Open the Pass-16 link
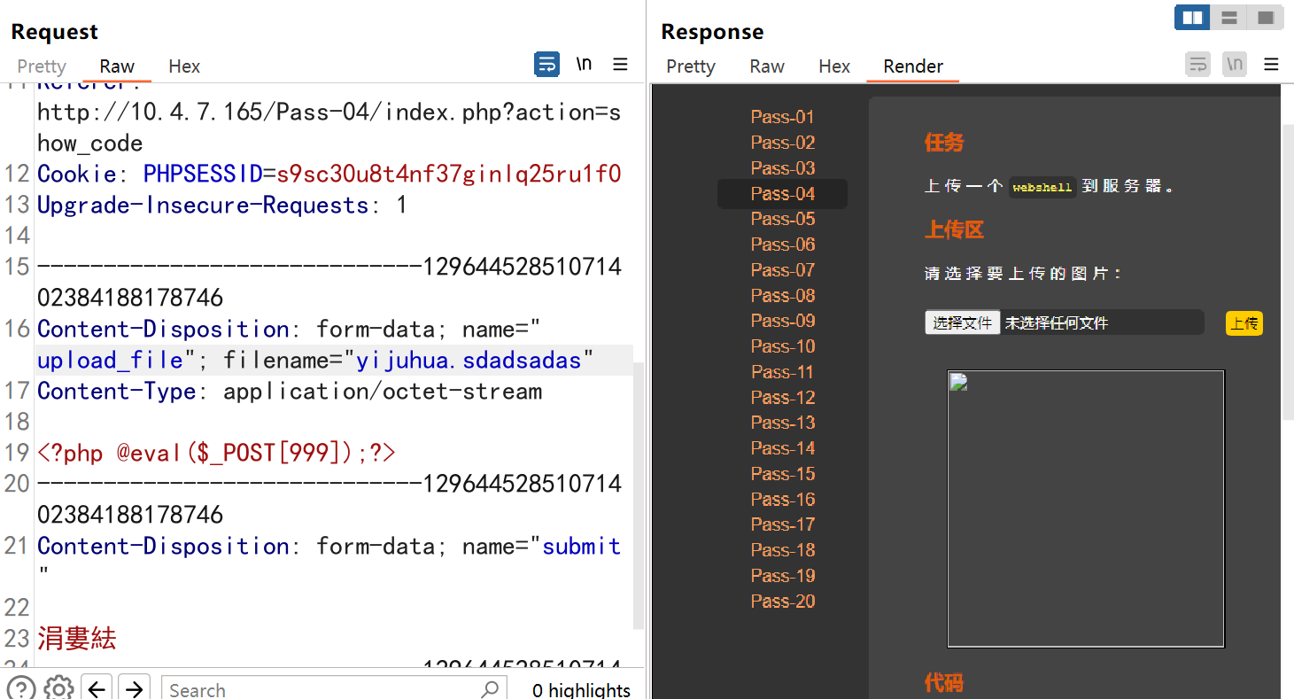The height and width of the screenshot is (699, 1294). [782, 500]
